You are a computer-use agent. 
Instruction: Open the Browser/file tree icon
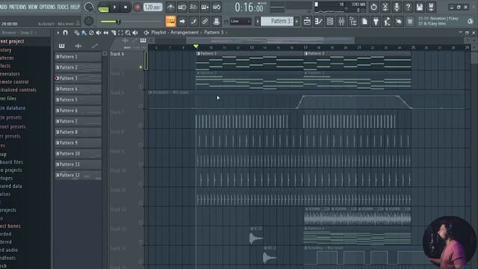click(x=353, y=22)
